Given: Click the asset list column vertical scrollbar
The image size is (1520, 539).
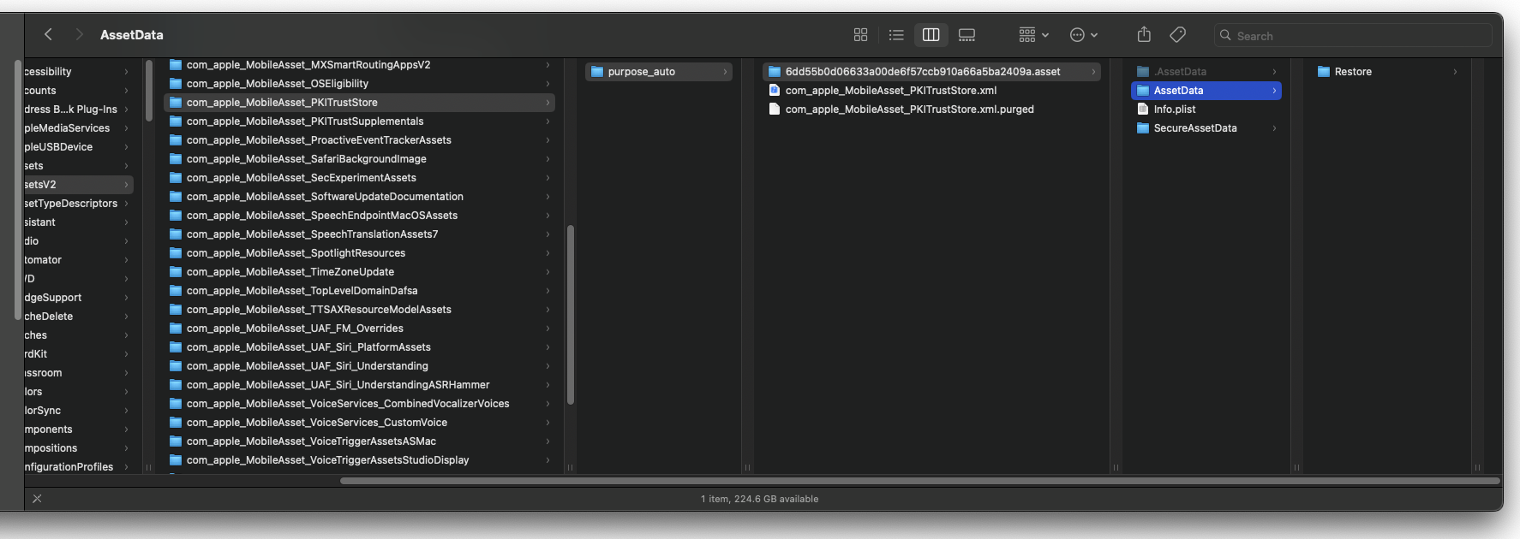Looking at the screenshot, I should [571, 315].
